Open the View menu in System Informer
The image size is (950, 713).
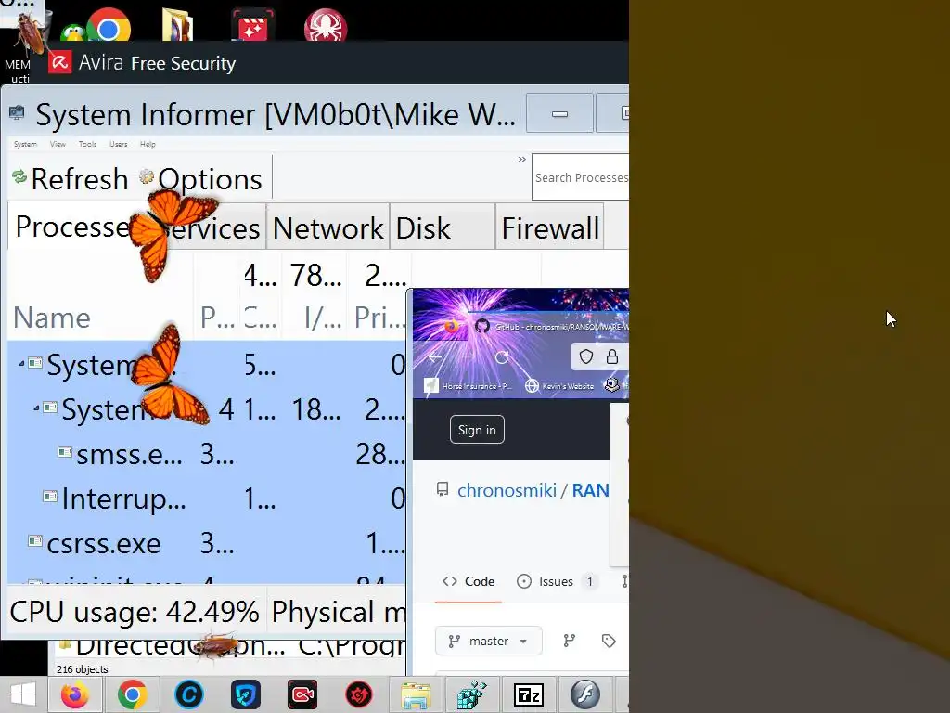click(58, 144)
